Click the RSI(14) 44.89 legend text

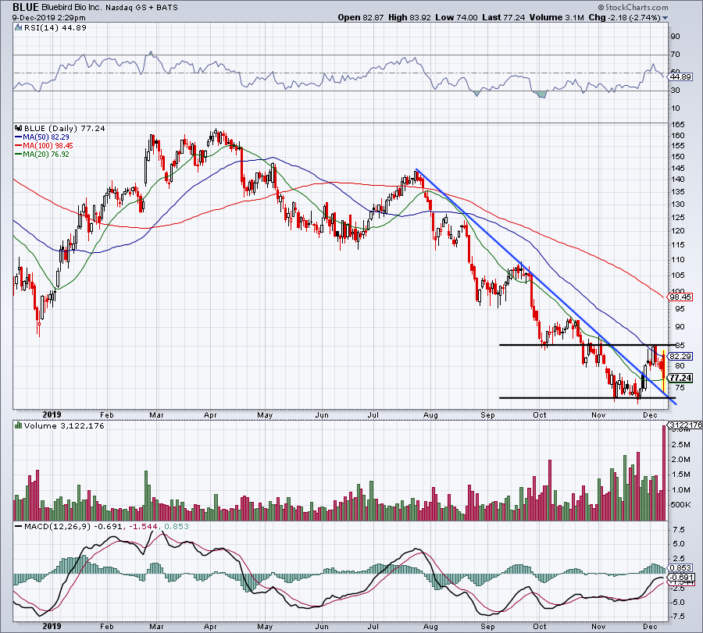click(x=55, y=28)
